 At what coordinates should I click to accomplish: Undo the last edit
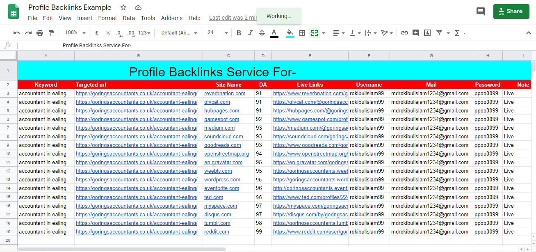click(16, 33)
